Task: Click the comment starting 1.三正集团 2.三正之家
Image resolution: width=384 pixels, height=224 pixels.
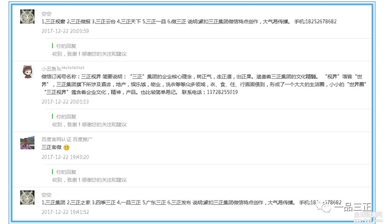Action: pyautogui.click(x=191, y=203)
